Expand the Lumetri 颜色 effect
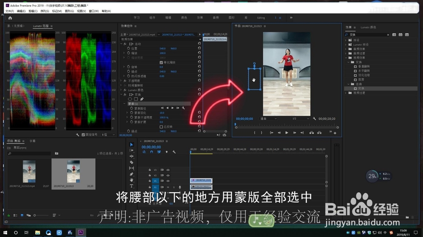Viewport: 423px width, 237px height. pos(121,90)
